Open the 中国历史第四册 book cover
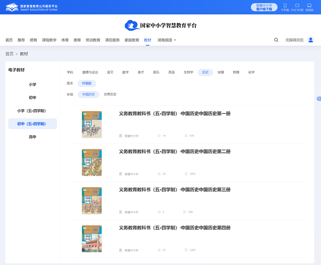321x265 pixels. pos(92,238)
